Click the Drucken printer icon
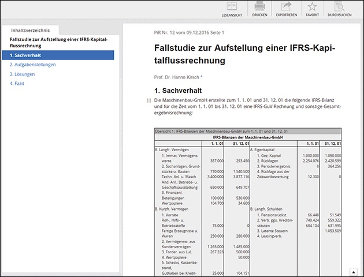364x277 pixels. pos(259,9)
